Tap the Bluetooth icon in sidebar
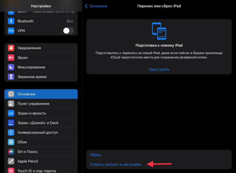This screenshot has height=173, width=236. click(x=11, y=21)
